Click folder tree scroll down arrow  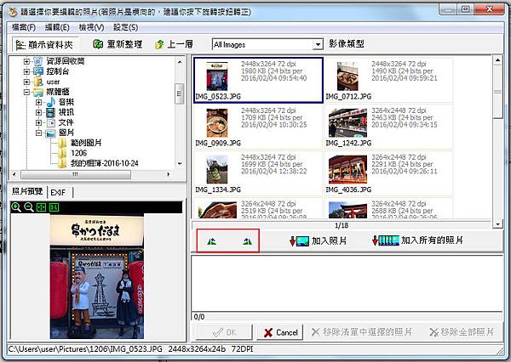[x=180, y=164]
